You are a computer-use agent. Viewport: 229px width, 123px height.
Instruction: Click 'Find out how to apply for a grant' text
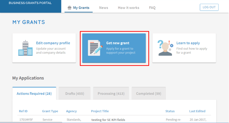[x=192, y=50]
